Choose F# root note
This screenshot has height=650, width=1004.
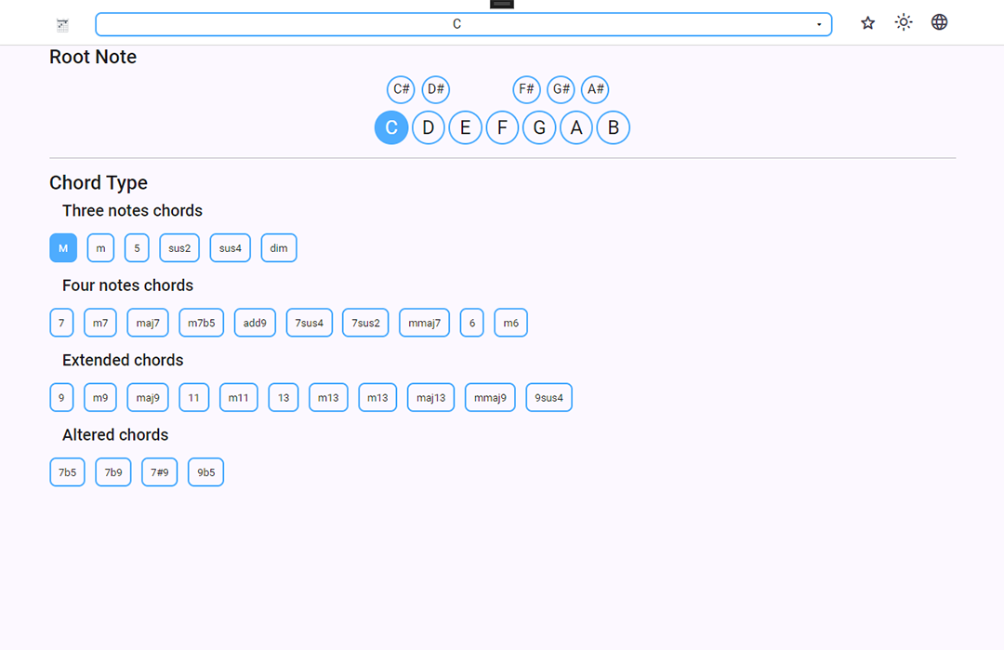coord(526,89)
